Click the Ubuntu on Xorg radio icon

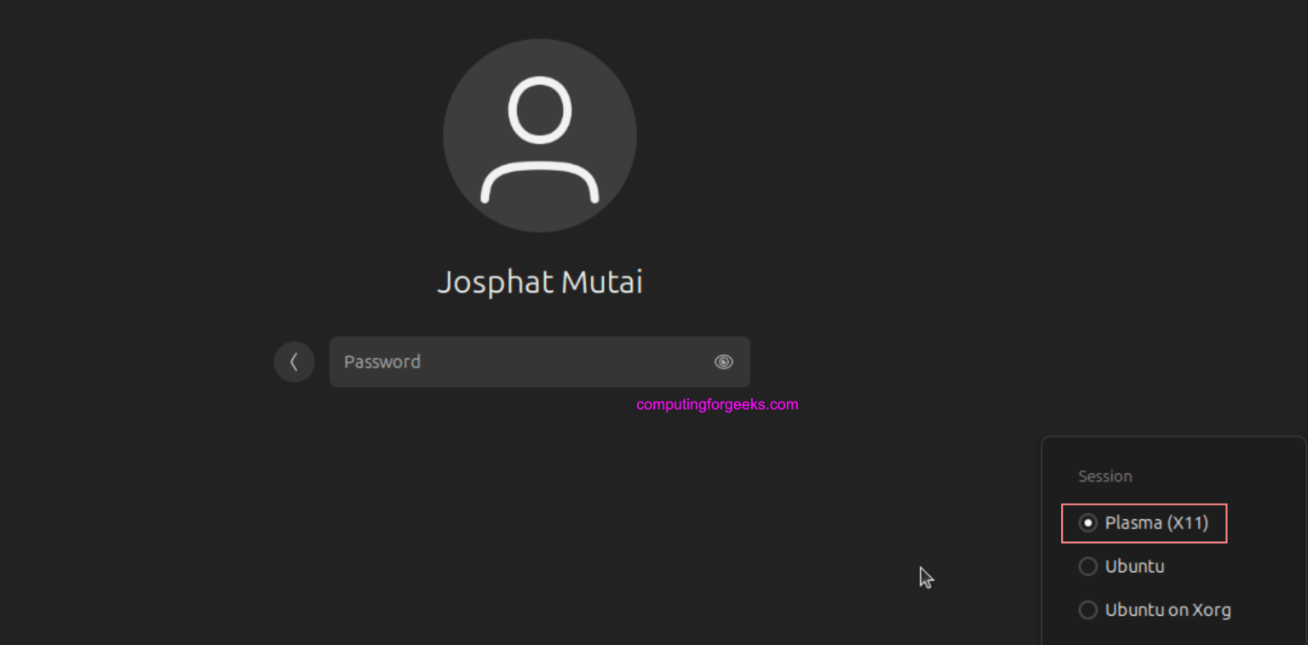[x=1087, y=609]
